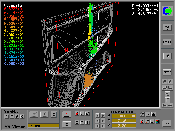This screenshot has height=131, width=175.
Task: Toggle the T variable button
Action: point(12,117)
